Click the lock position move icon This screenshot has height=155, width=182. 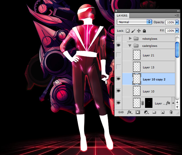pyautogui.click(x=139, y=31)
